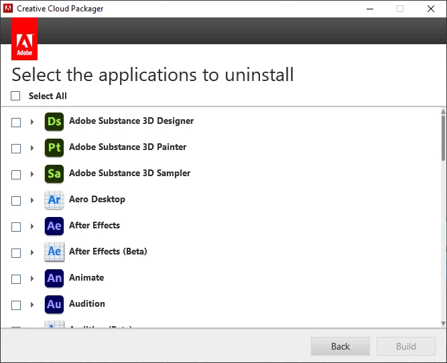This screenshot has height=363, width=447.
Task: Click the "Animate" label
Action: coord(86,277)
